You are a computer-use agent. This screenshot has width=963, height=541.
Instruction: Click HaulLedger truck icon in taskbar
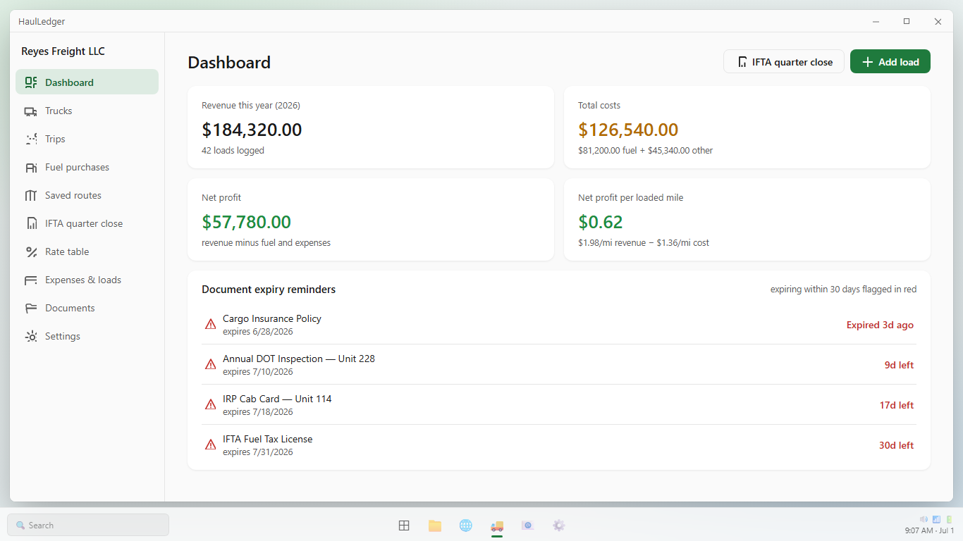point(497,526)
